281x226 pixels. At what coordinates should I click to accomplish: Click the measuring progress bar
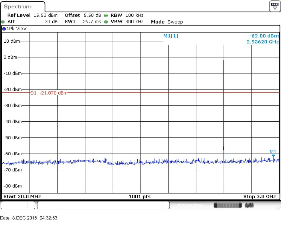[228, 205]
